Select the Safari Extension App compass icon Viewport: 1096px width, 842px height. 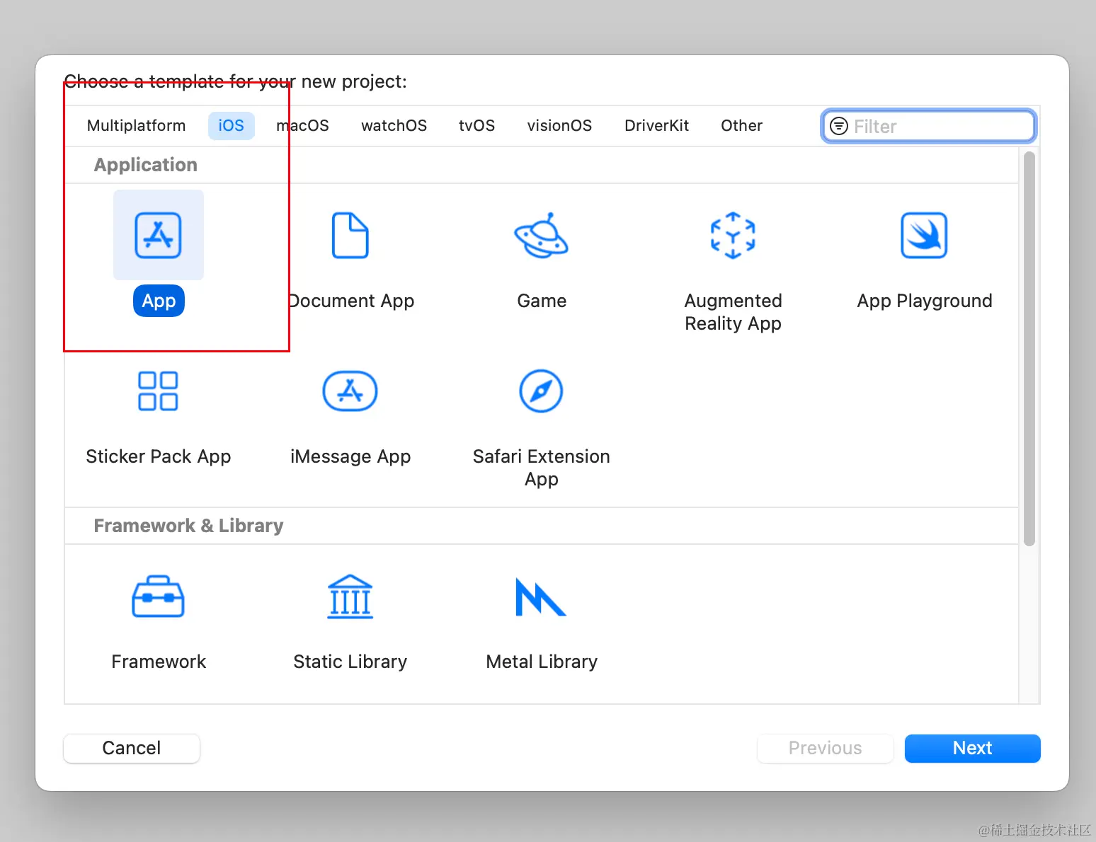pos(542,391)
